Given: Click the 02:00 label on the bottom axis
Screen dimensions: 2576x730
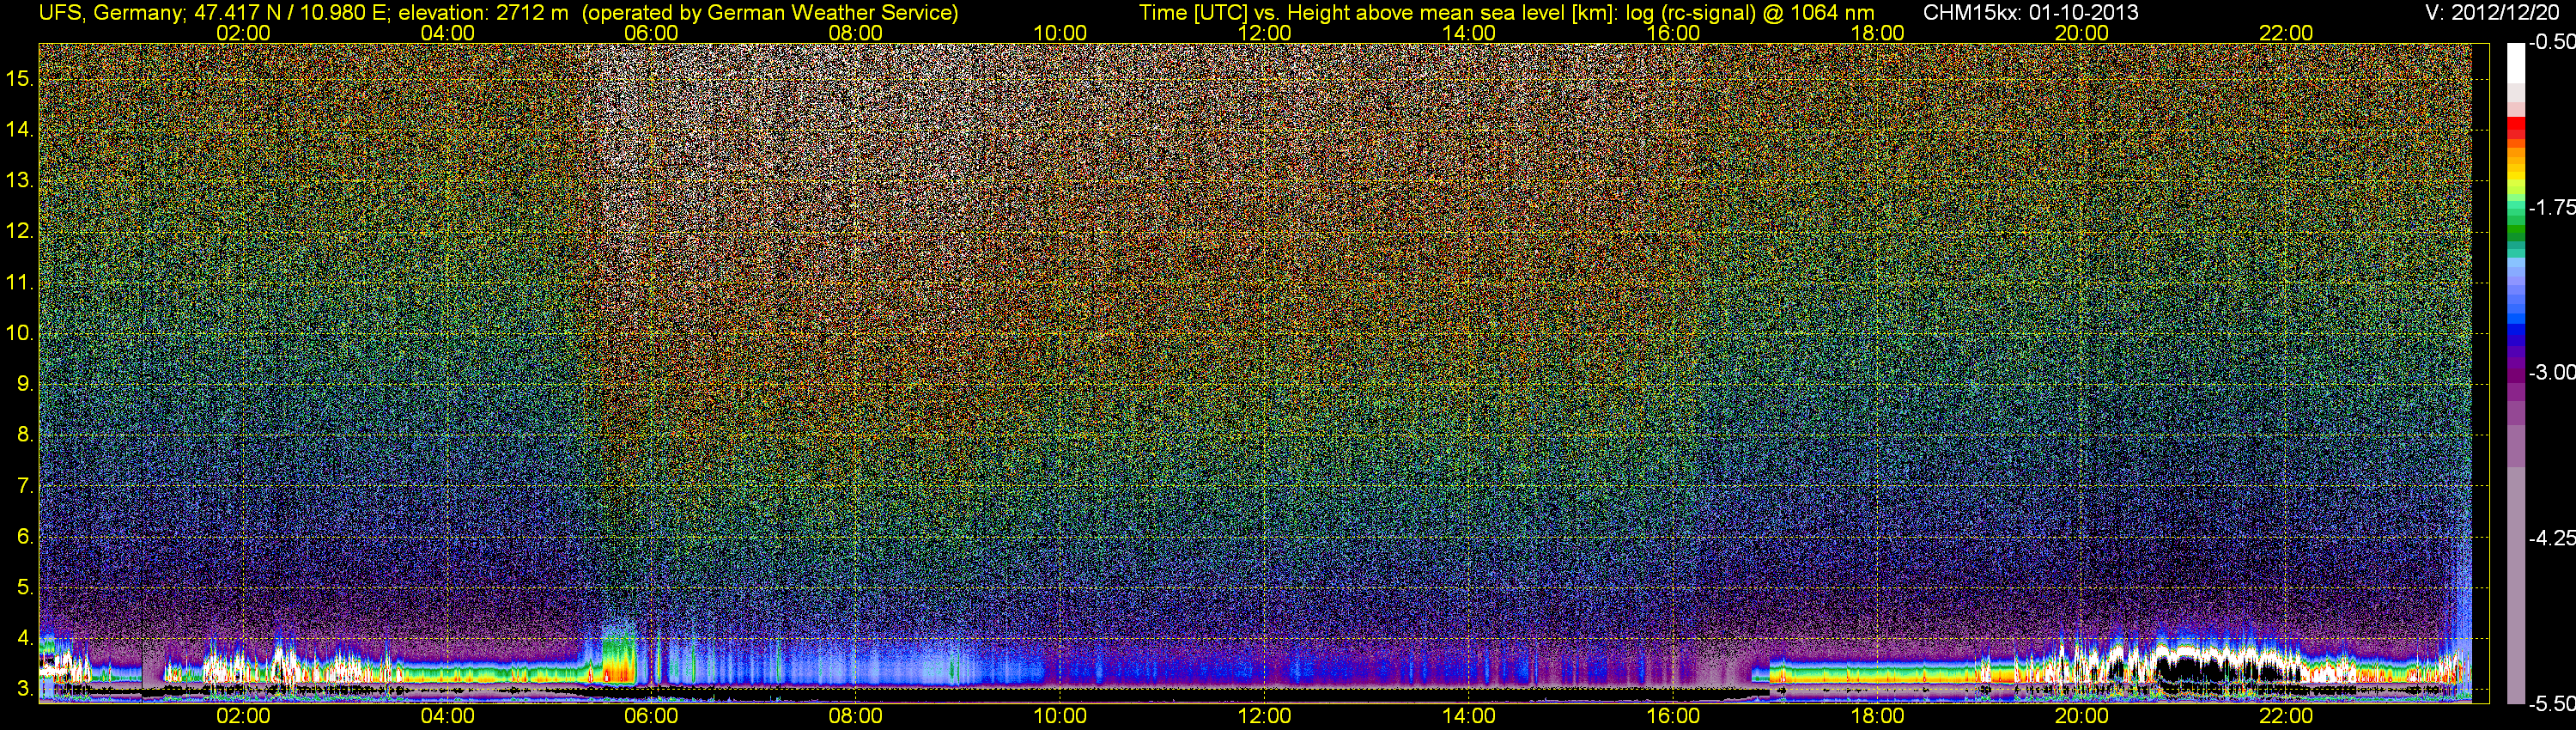Looking at the screenshot, I should click(x=243, y=716).
